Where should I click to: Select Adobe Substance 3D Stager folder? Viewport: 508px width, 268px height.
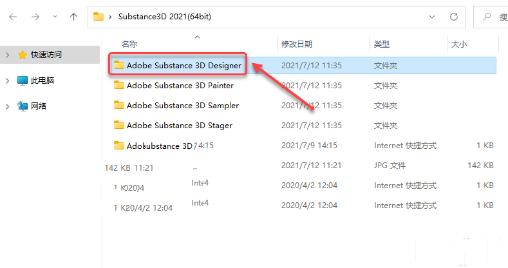(180, 126)
